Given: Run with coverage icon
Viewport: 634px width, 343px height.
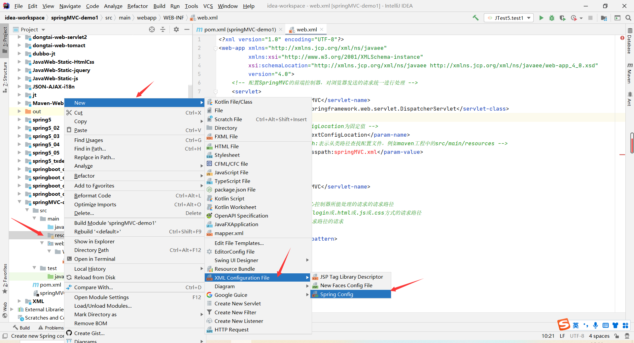Looking at the screenshot, I should [x=562, y=18].
